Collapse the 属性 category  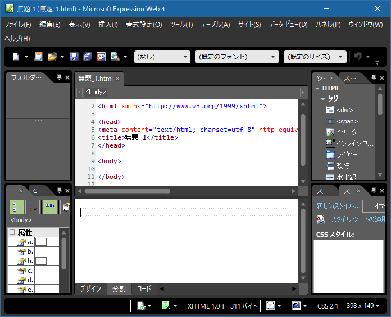pyautogui.click(x=12, y=232)
